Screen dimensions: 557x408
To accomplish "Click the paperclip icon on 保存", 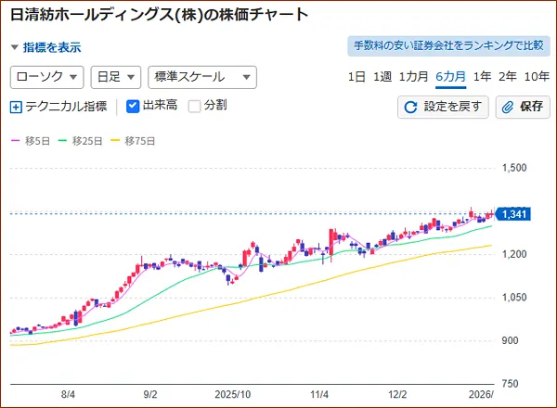I will click(x=508, y=107).
